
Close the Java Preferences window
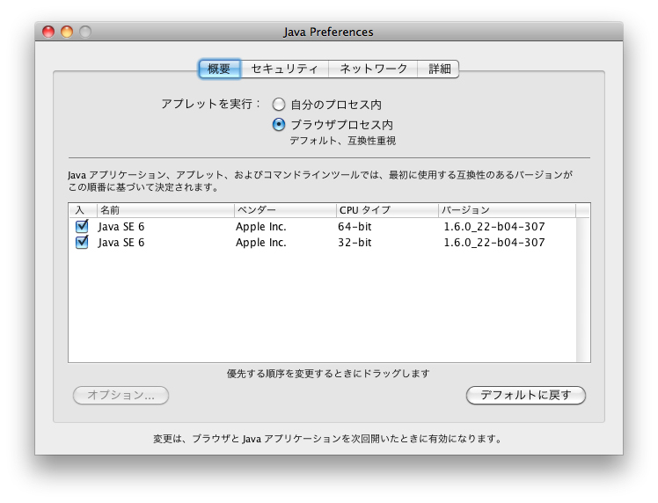[49, 32]
